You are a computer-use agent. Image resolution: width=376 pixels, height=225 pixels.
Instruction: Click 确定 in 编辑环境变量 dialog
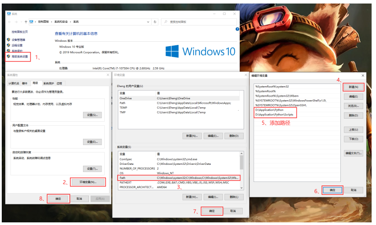tap(332, 190)
